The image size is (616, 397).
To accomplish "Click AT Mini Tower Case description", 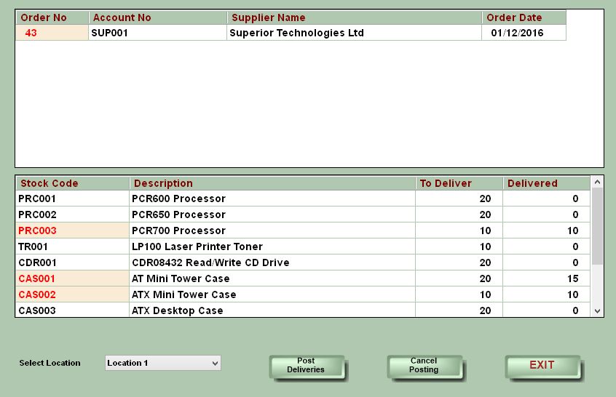I will 272,278.
